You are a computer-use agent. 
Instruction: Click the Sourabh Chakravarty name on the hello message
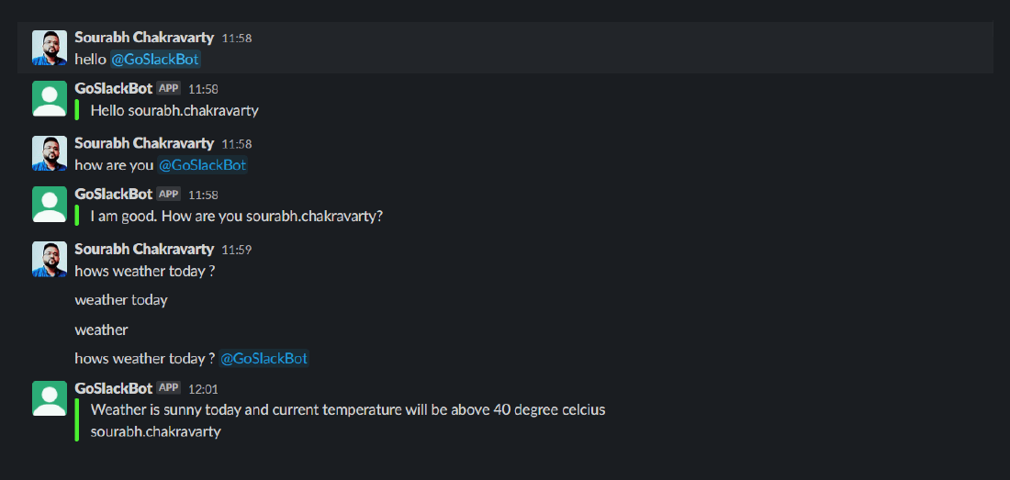tap(144, 38)
